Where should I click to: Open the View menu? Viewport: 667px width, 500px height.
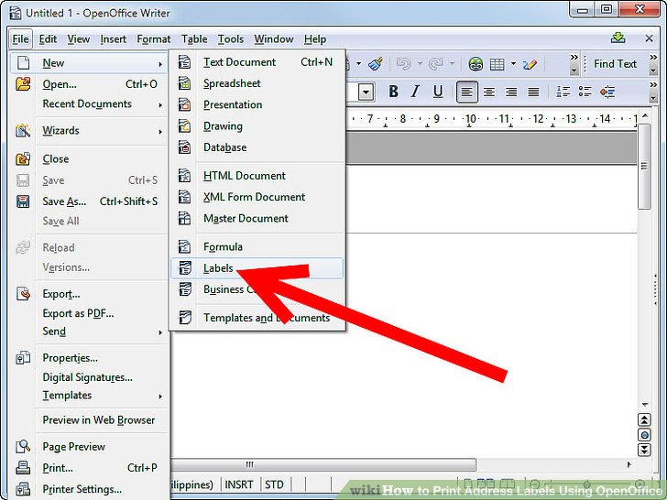[78, 39]
